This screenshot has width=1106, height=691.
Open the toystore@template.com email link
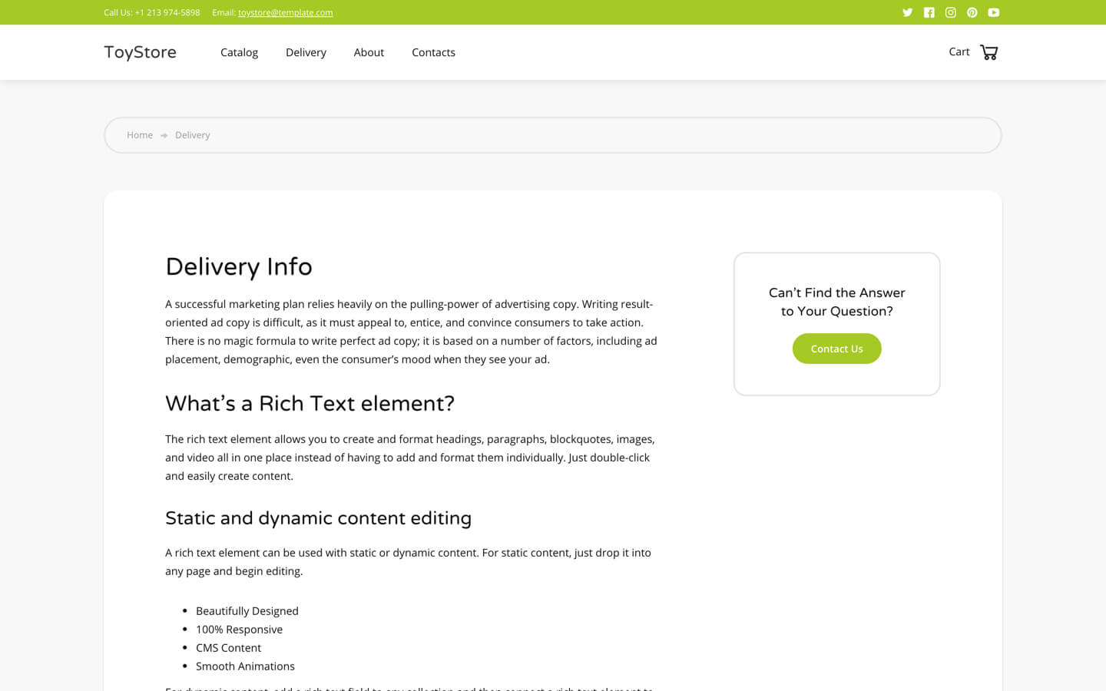click(x=285, y=12)
